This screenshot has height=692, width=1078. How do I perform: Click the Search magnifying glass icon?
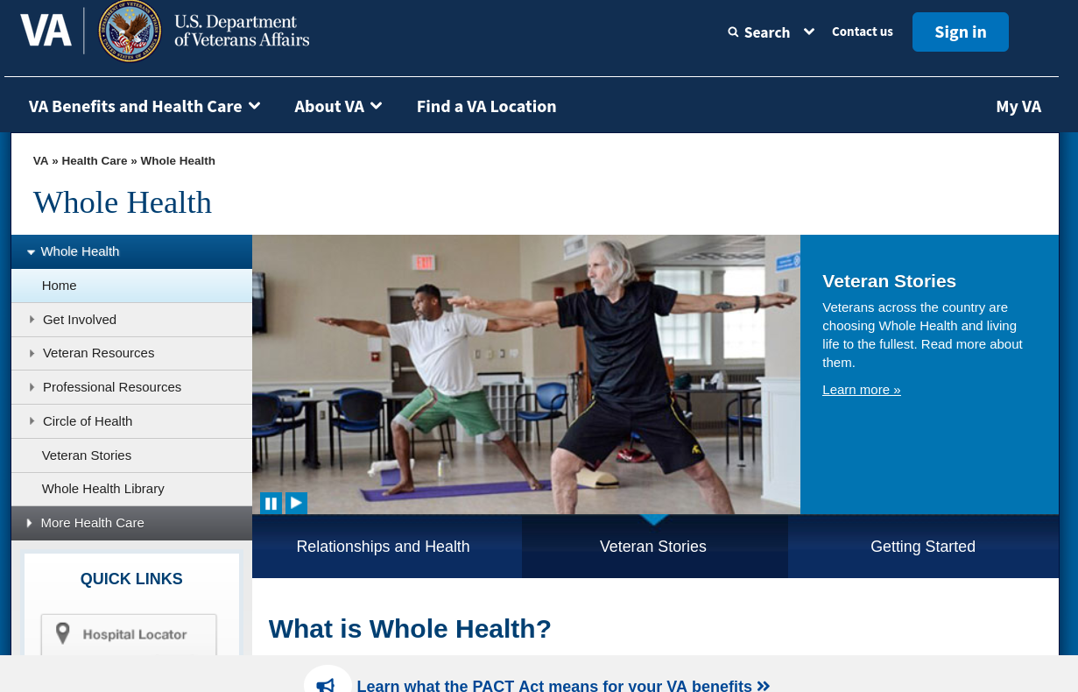click(733, 32)
